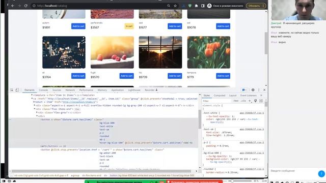Image resolution: width=326 pixels, height=183 pixels.
Task: Collapse the div flex items-end node
Action: click(x=34, y=109)
